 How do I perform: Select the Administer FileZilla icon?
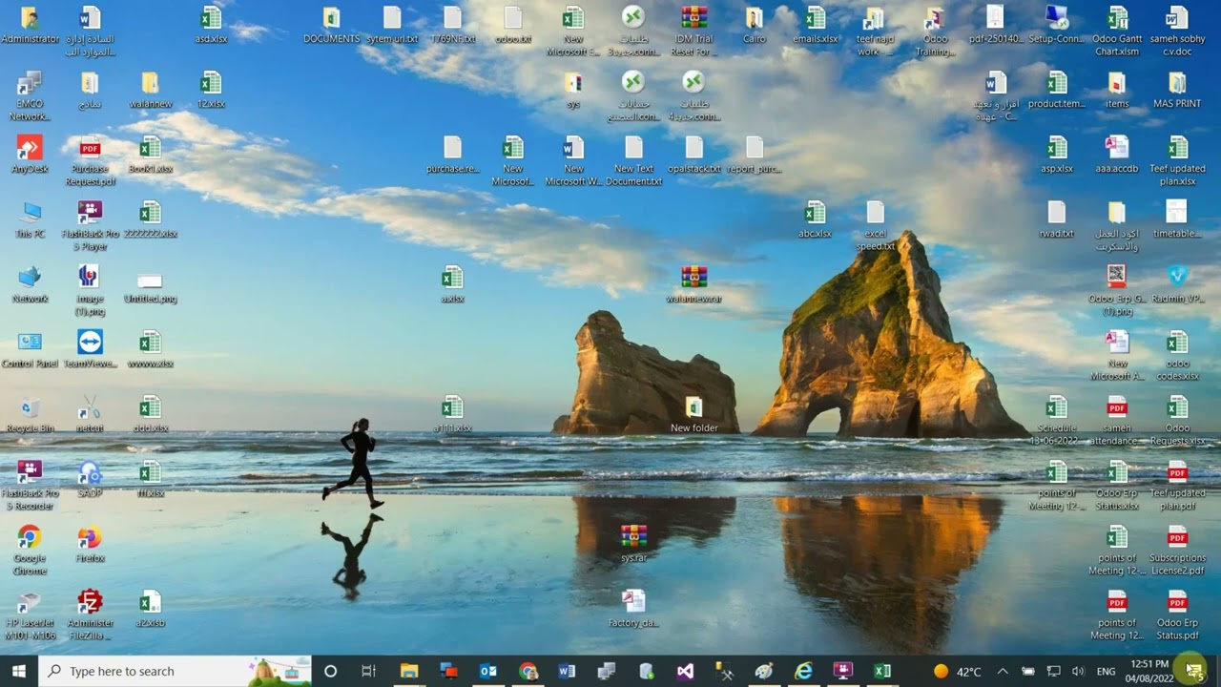click(x=90, y=614)
